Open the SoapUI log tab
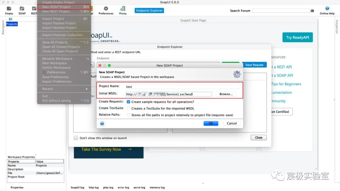 pos(77,188)
